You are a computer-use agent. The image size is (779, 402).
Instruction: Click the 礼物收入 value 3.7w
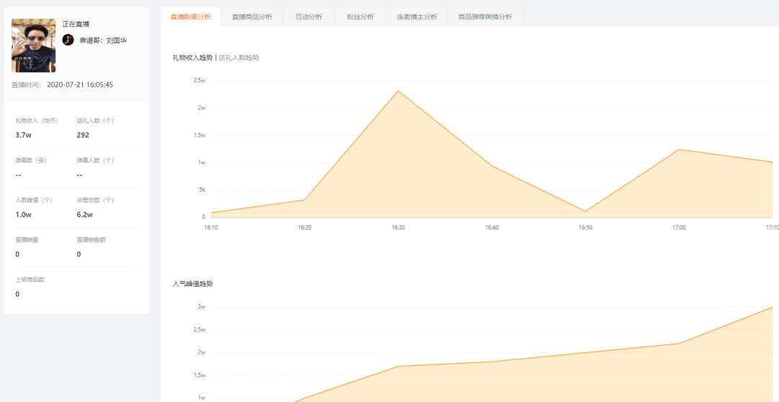click(23, 135)
